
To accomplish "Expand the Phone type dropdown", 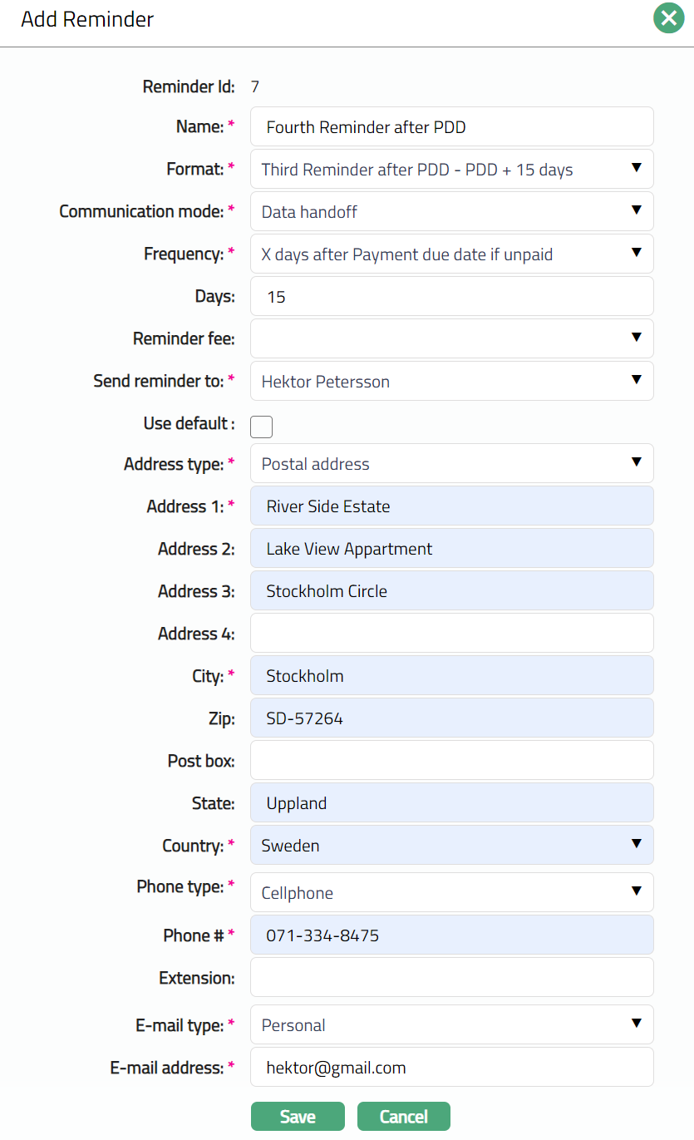I will [x=451, y=892].
